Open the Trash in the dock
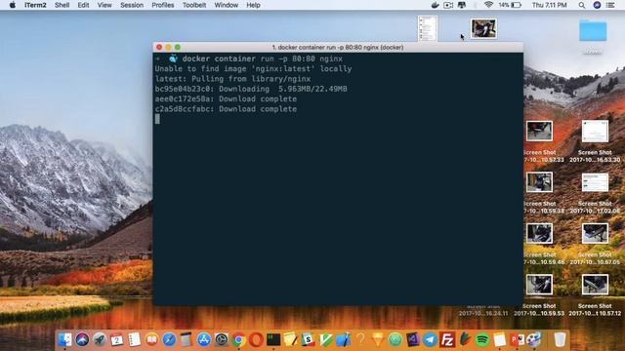 (x=560, y=339)
